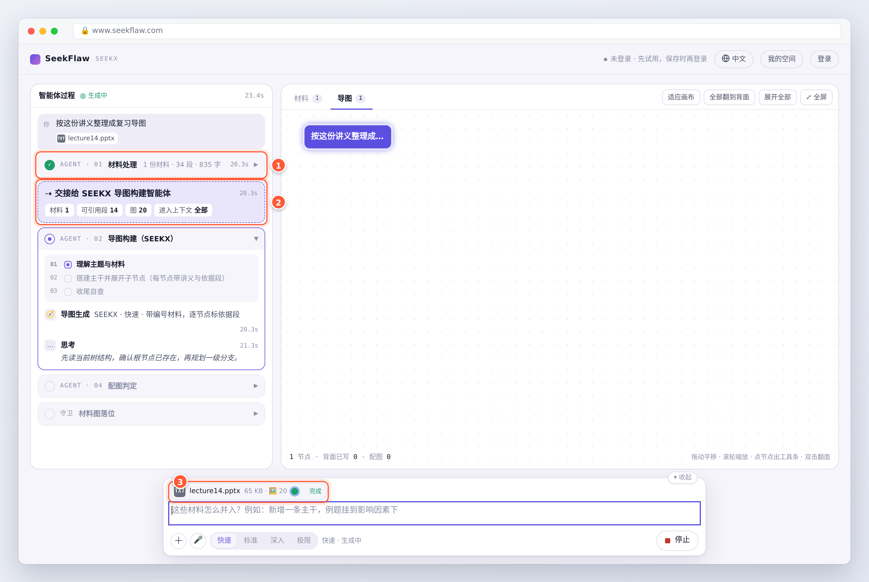Click the microphone voice input icon
The image size is (869, 582).
(x=198, y=540)
